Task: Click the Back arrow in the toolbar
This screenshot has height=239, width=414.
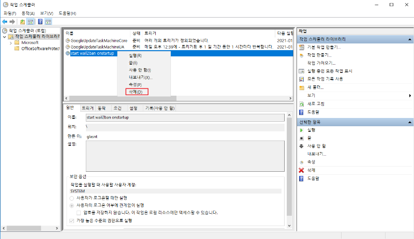Action: click(x=5, y=22)
